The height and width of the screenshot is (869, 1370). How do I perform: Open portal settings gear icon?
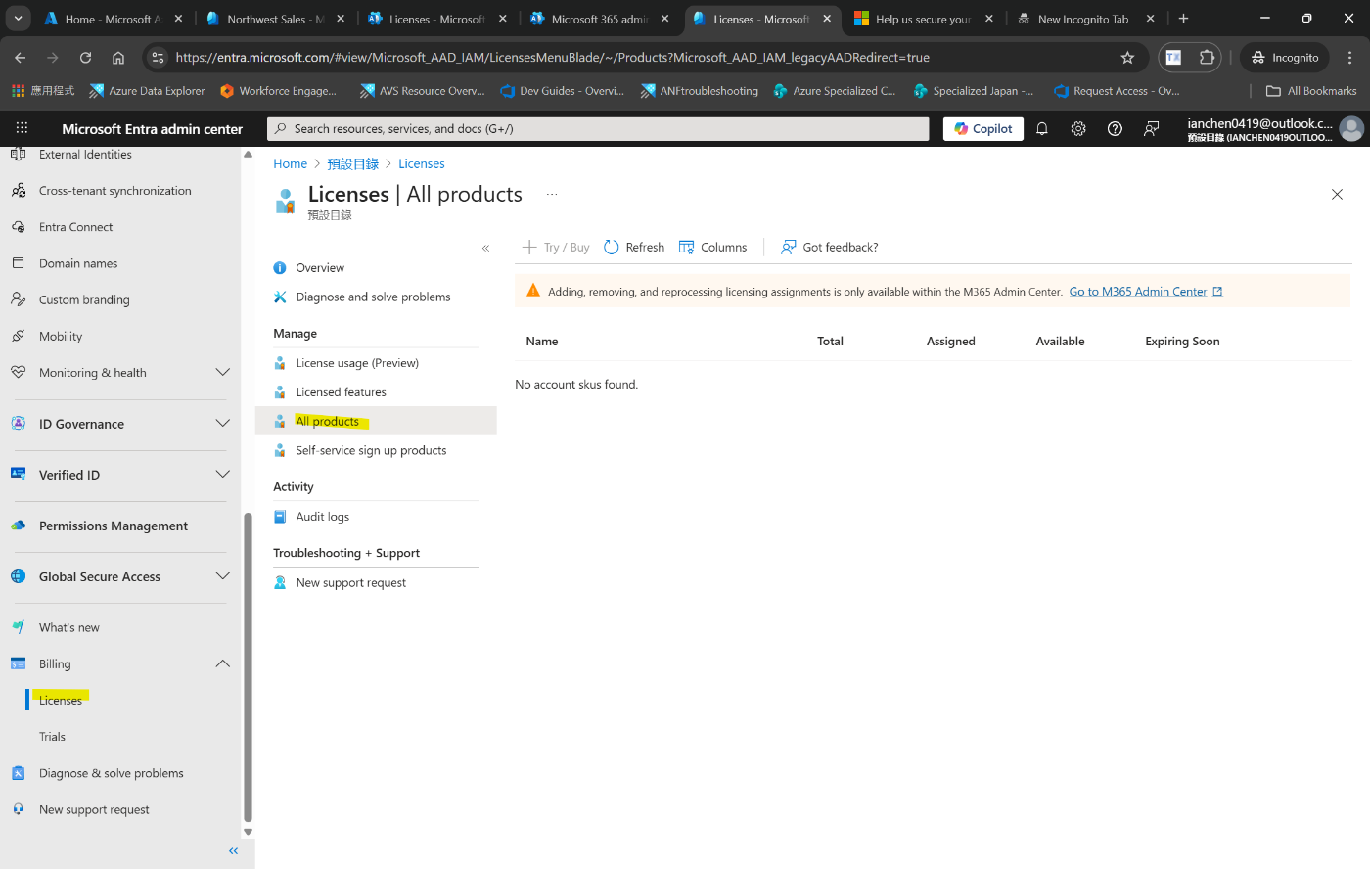point(1078,128)
